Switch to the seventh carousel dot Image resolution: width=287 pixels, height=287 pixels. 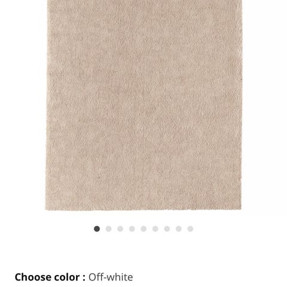point(167,229)
